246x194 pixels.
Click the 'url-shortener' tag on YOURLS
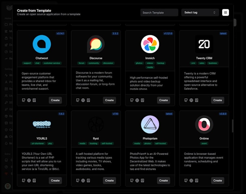tap(38, 143)
